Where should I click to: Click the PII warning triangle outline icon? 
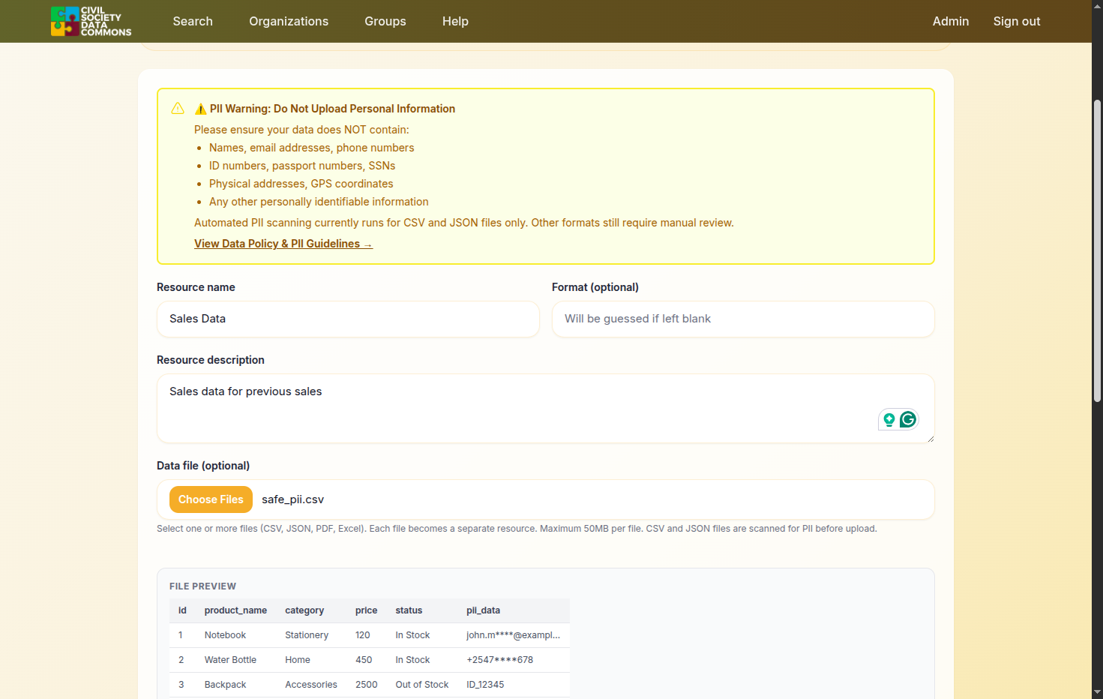[178, 109]
